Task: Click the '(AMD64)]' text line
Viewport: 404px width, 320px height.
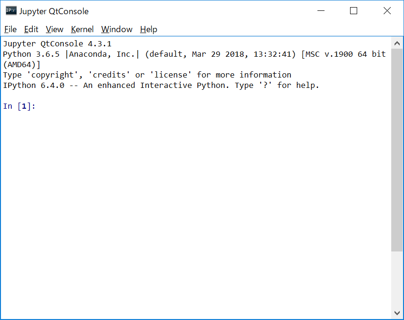Action: [22, 65]
